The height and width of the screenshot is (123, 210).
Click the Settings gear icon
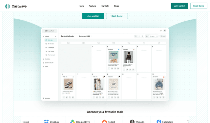pos(43,98)
